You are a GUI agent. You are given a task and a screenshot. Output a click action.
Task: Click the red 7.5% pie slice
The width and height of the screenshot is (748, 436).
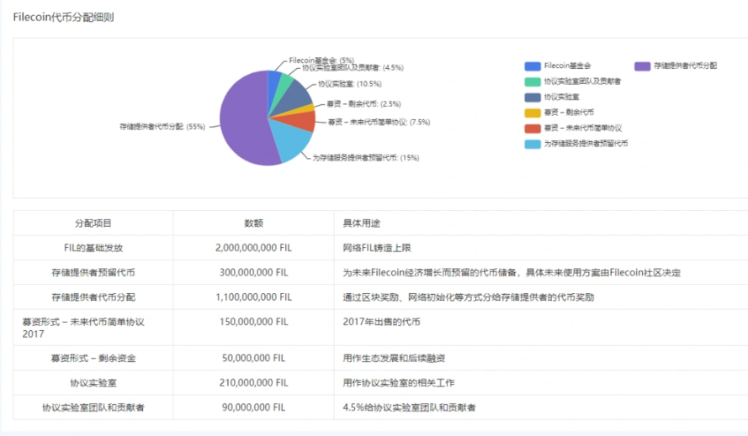point(298,121)
